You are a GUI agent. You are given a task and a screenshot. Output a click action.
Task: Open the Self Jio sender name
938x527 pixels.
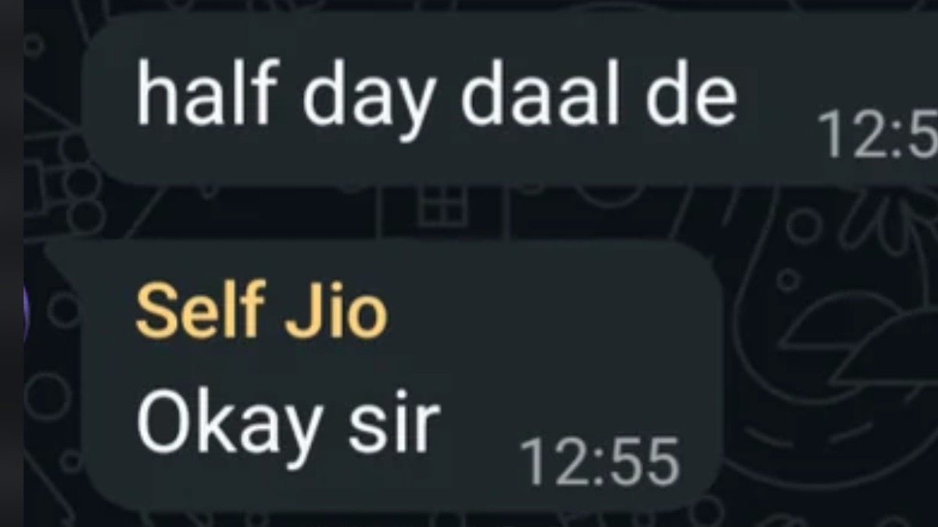261,312
